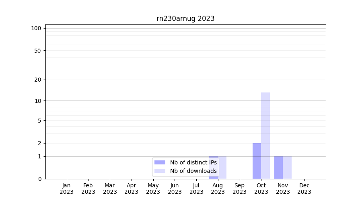Image resolution: width=362 pixels, height=201 pixels.
Task: Select the y-axis tick label "10"
Action: (x=38, y=101)
